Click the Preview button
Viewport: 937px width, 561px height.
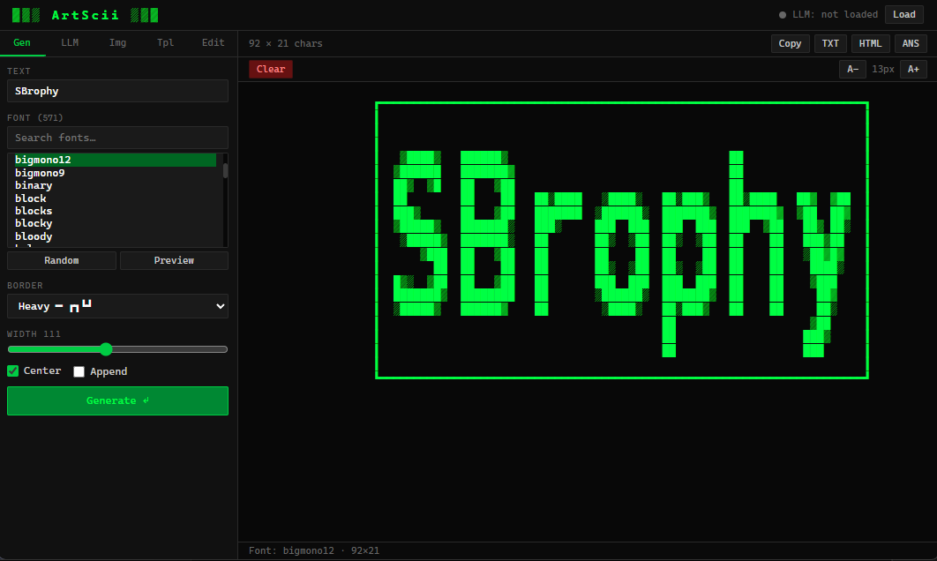coord(174,260)
